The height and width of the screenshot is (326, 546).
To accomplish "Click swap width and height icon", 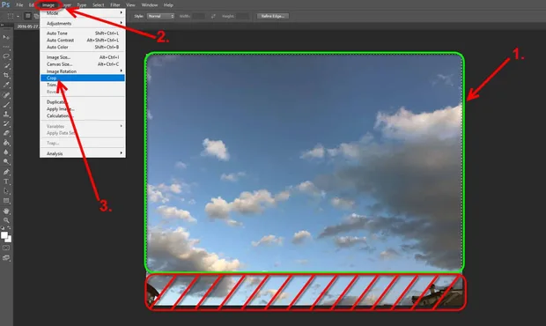I will click(213, 16).
